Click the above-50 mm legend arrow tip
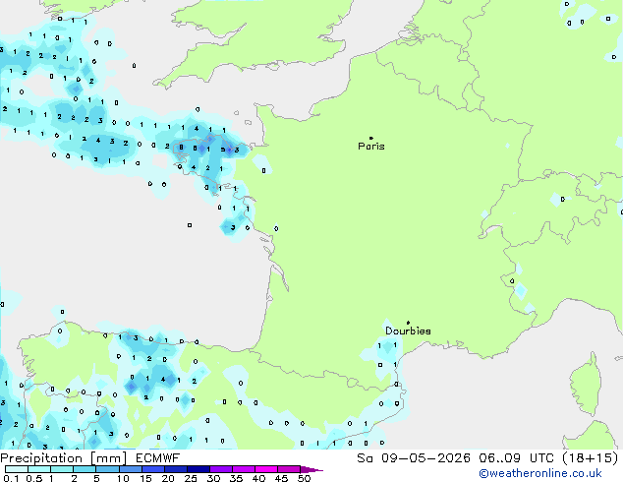This screenshot has width=623, height=482. pyautogui.click(x=311, y=469)
